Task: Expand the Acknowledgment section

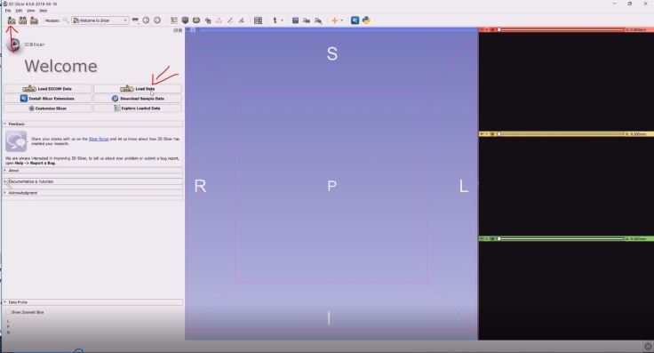Action: [92, 193]
